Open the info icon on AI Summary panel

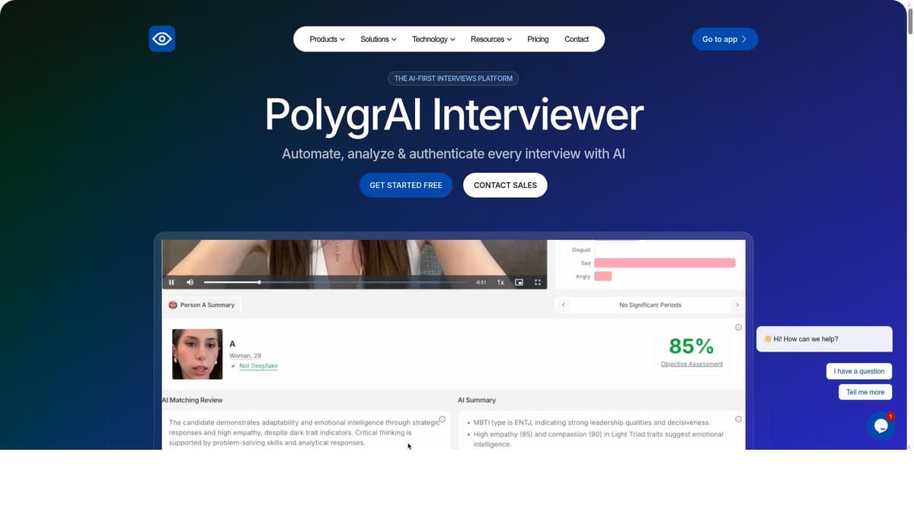pos(738,419)
